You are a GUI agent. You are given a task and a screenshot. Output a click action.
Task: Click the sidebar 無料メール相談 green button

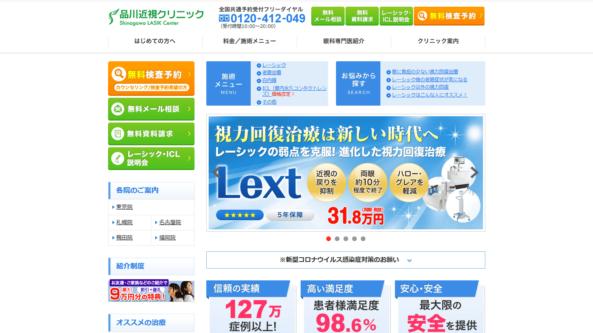point(151,109)
